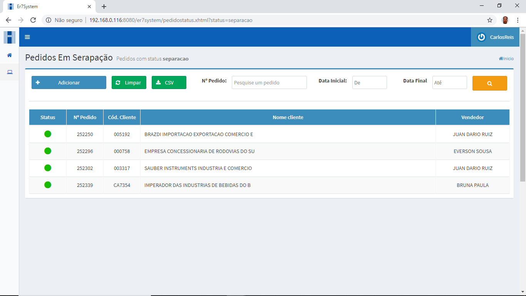The height and width of the screenshot is (296, 526).
Task: Click the Cód. Cliente column header
Action: tap(122, 117)
